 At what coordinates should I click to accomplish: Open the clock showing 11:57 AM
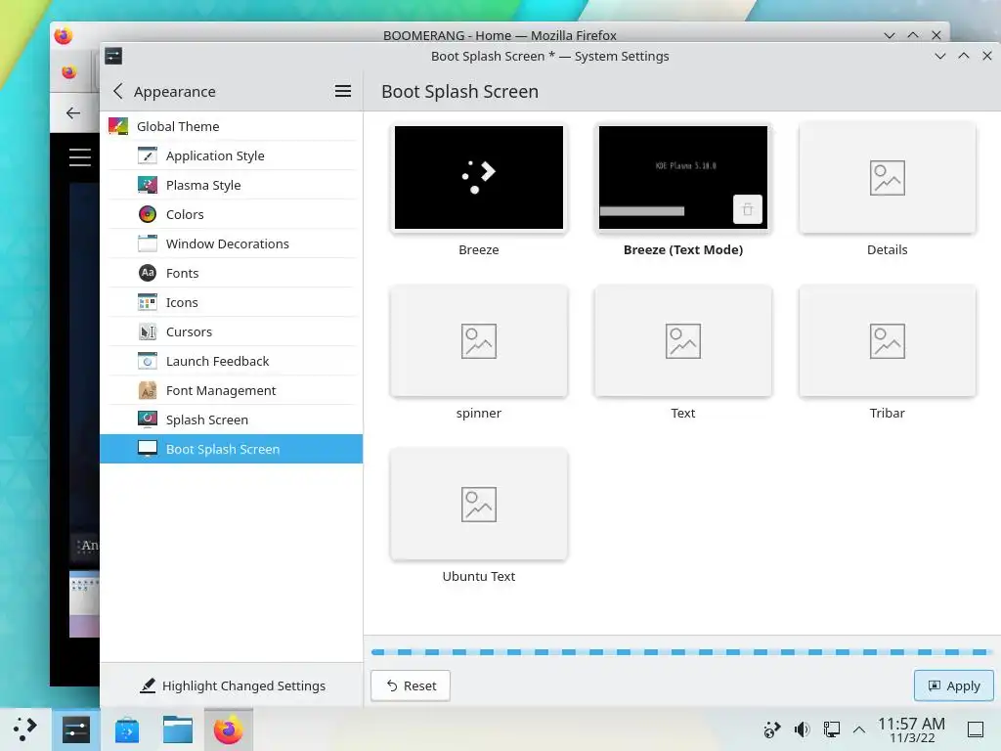912,729
